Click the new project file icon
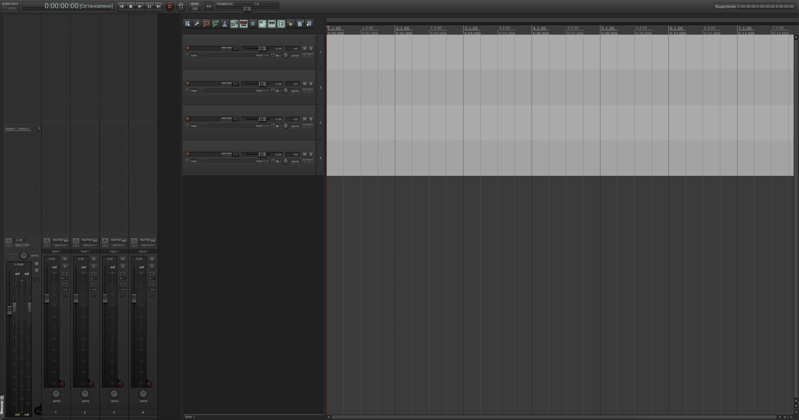Screen dimensions: 799x420 [300, 24]
